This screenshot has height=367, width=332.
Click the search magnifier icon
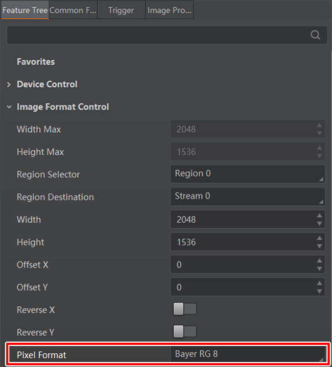point(315,35)
